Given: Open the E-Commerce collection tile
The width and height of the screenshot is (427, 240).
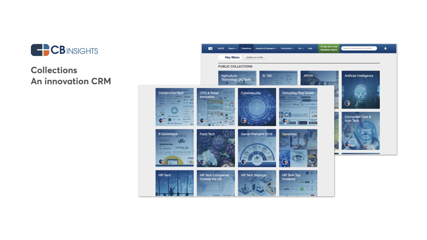Looking at the screenshot, I should tap(175, 148).
